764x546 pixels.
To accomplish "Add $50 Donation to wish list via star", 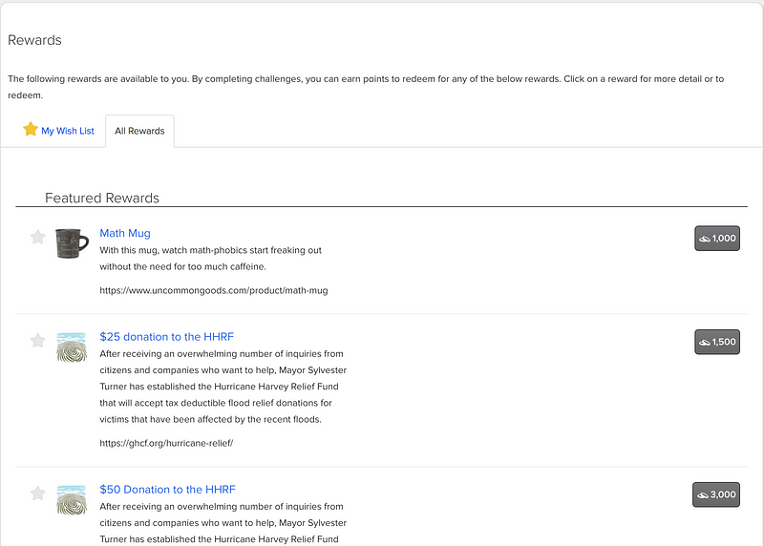I will (37, 493).
